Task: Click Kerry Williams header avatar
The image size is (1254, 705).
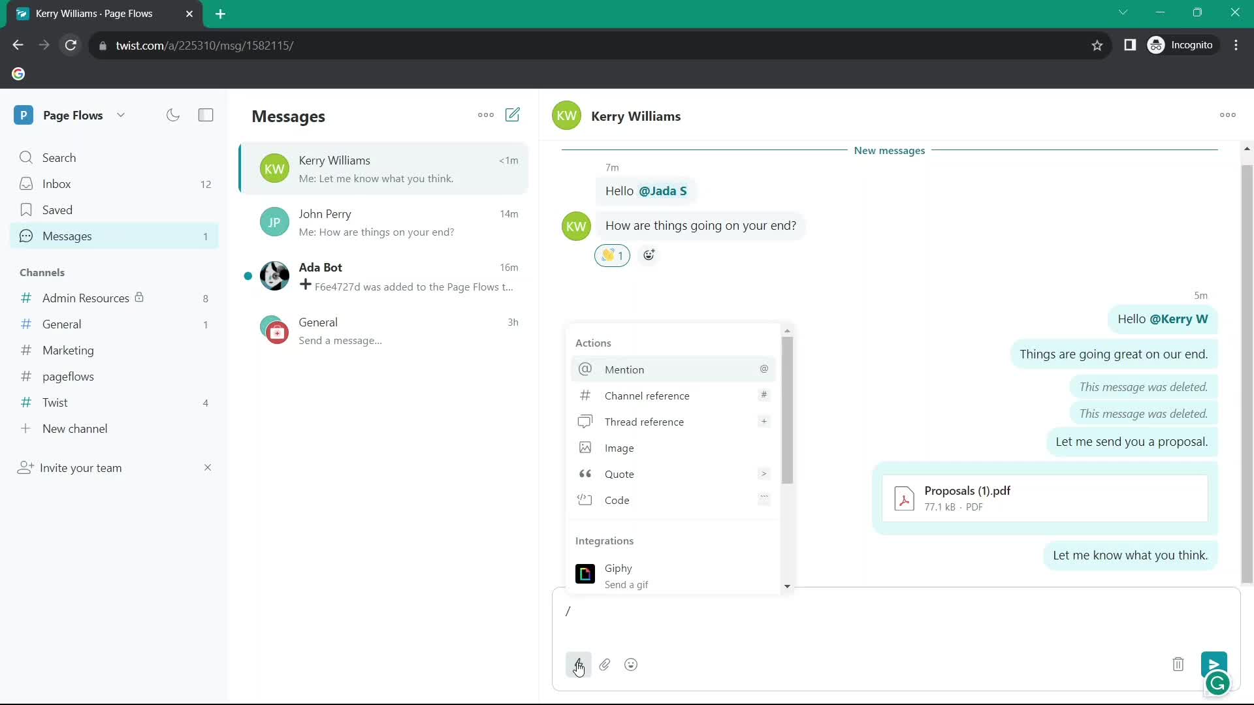Action: tap(566, 116)
